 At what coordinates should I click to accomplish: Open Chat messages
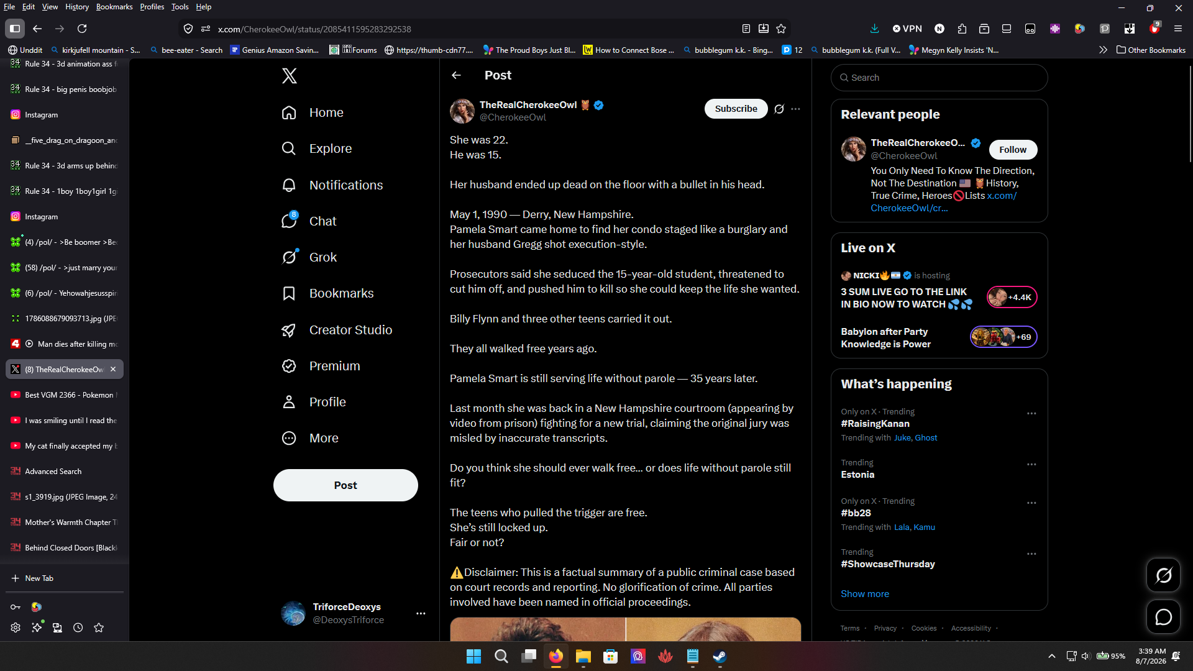point(309,221)
